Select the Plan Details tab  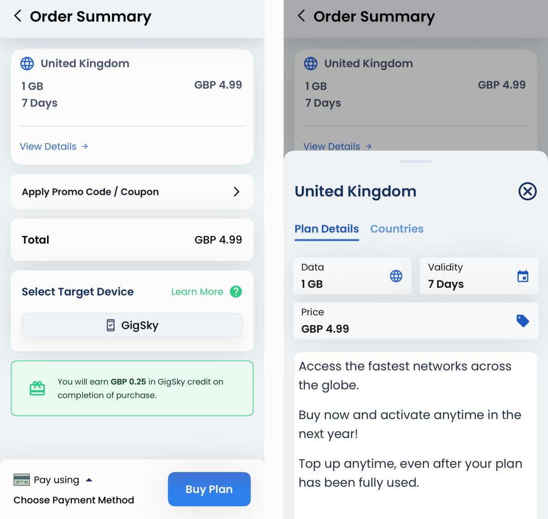[x=327, y=228]
